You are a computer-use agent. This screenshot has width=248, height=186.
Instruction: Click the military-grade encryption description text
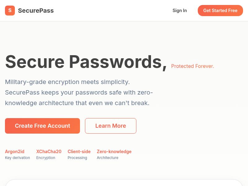point(79,92)
